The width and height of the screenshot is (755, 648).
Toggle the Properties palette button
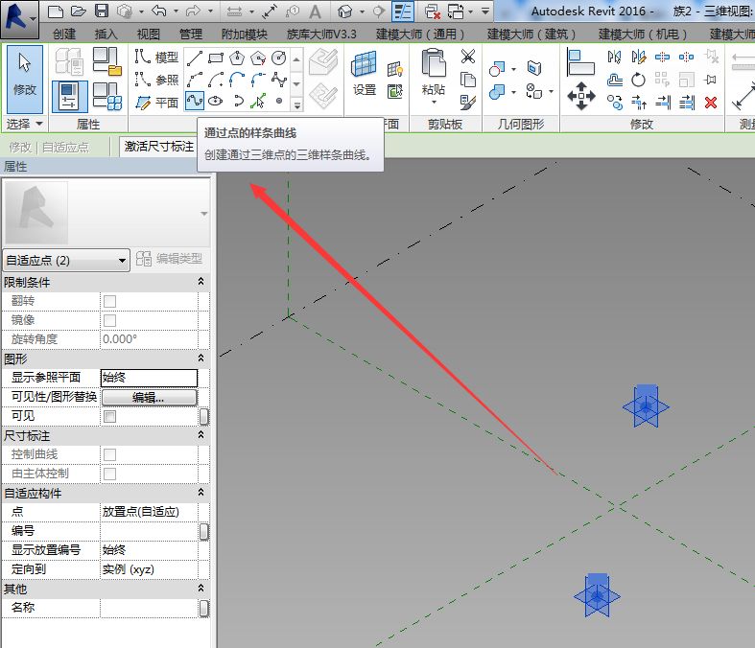pos(70,96)
